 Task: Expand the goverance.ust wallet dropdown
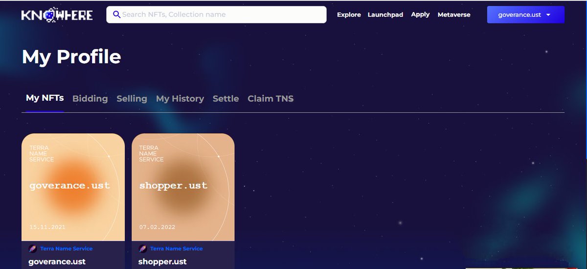click(526, 15)
